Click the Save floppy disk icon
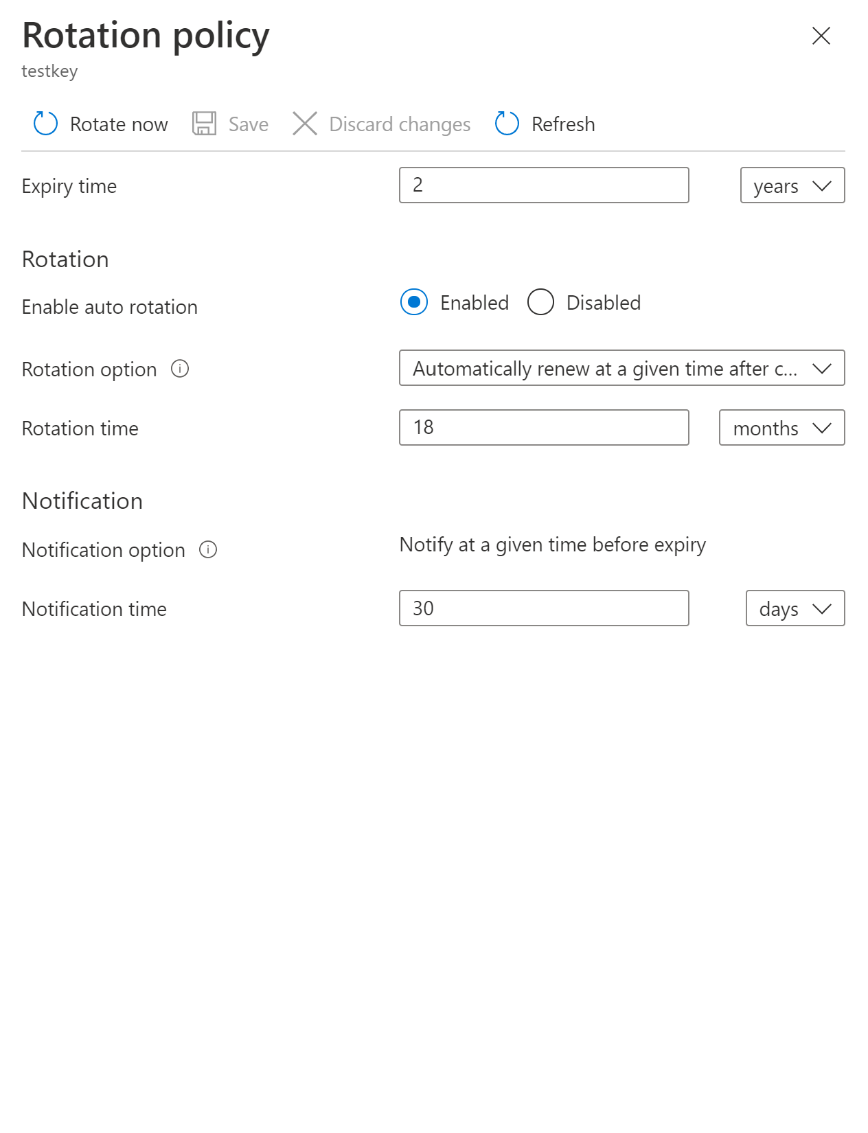868x1133 pixels. click(204, 124)
